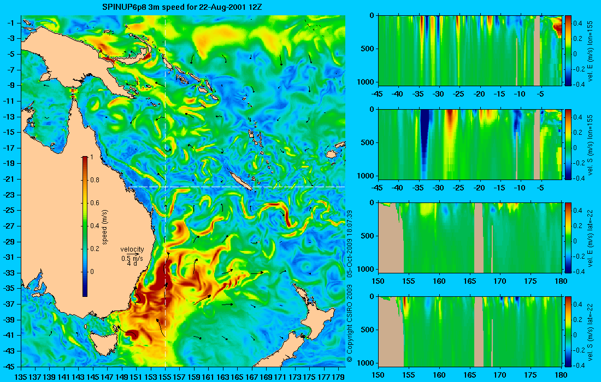The height and width of the screenshot is (382, 601).
Task: Click the plot title 'SPINUP6p8 3m speed for 22-Aug-2001 12Z'
Action: [x=182, y=7]
